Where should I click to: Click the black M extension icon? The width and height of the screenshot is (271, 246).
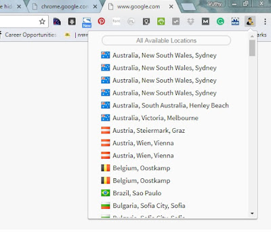pos(205,22)
